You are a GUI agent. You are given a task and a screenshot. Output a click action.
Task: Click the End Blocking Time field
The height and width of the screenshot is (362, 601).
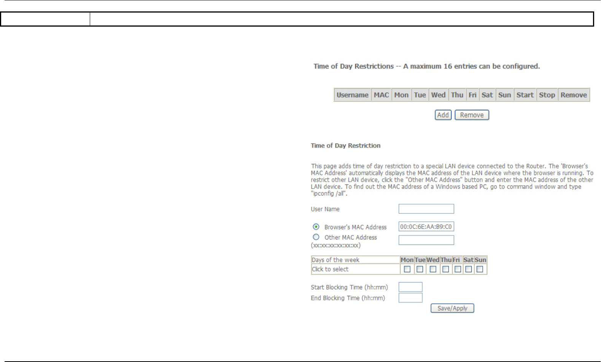tap(410, 298)
